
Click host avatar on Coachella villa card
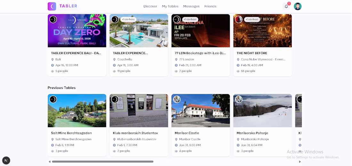pyautogui.click(x=115, y=19)
